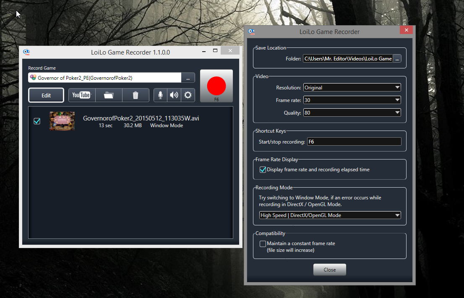464x298 pixels.
Task: Open the Quality dropdown
Action: click(352, 113)
